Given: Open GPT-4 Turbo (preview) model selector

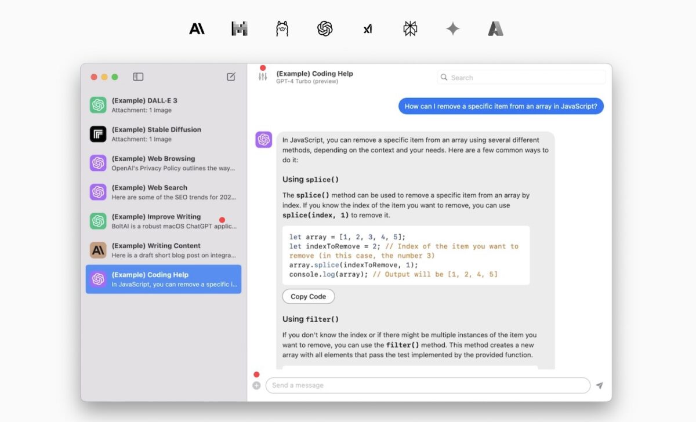Looking at the screenshot, I should point(307,82).
